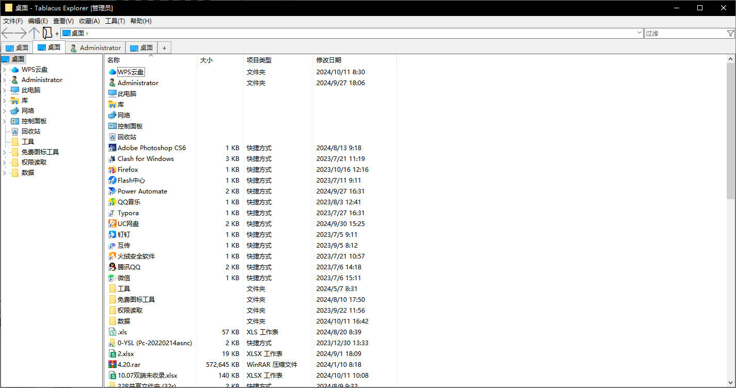Select the 2.xlsx file name
Viewport: 736px width, 388px height.
tap(126, 354)
